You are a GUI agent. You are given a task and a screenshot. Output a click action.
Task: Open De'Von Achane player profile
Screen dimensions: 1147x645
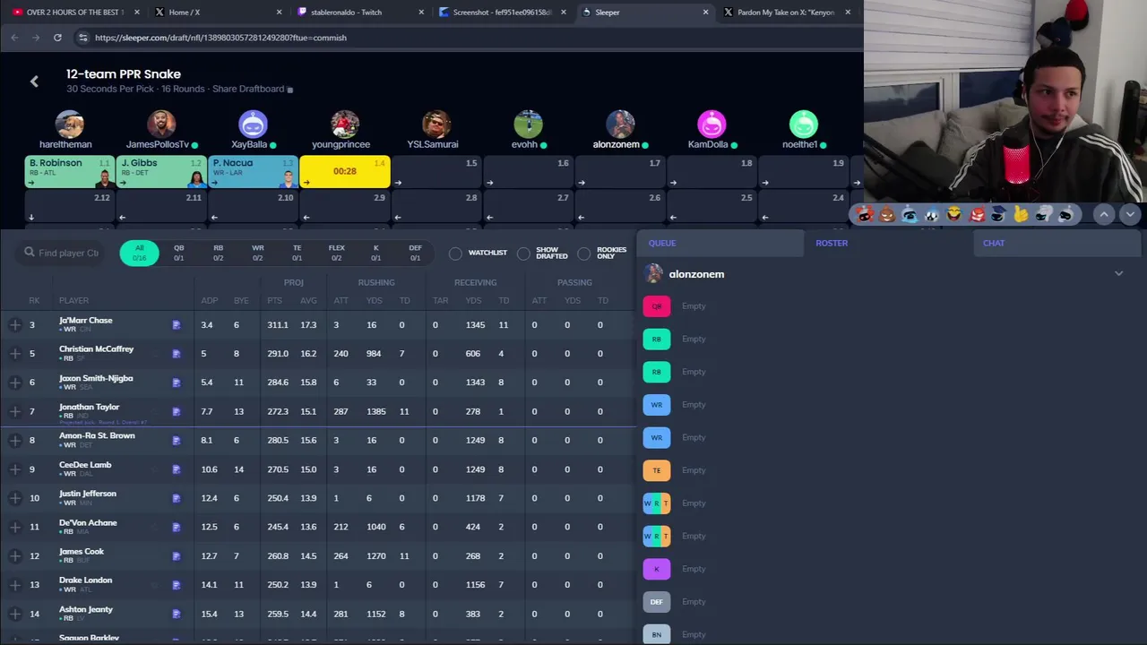pos(88,523)
